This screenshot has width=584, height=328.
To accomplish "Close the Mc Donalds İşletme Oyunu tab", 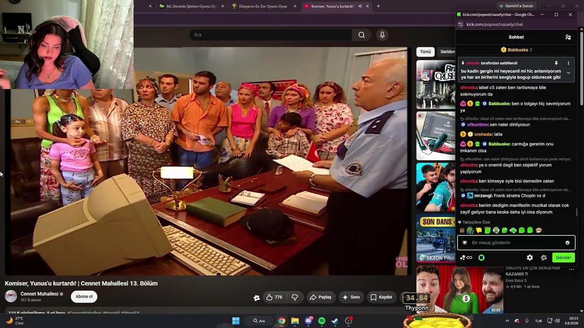I will (x=223, y=6).
